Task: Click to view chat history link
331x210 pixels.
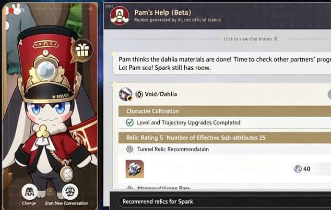Action: 248,39
